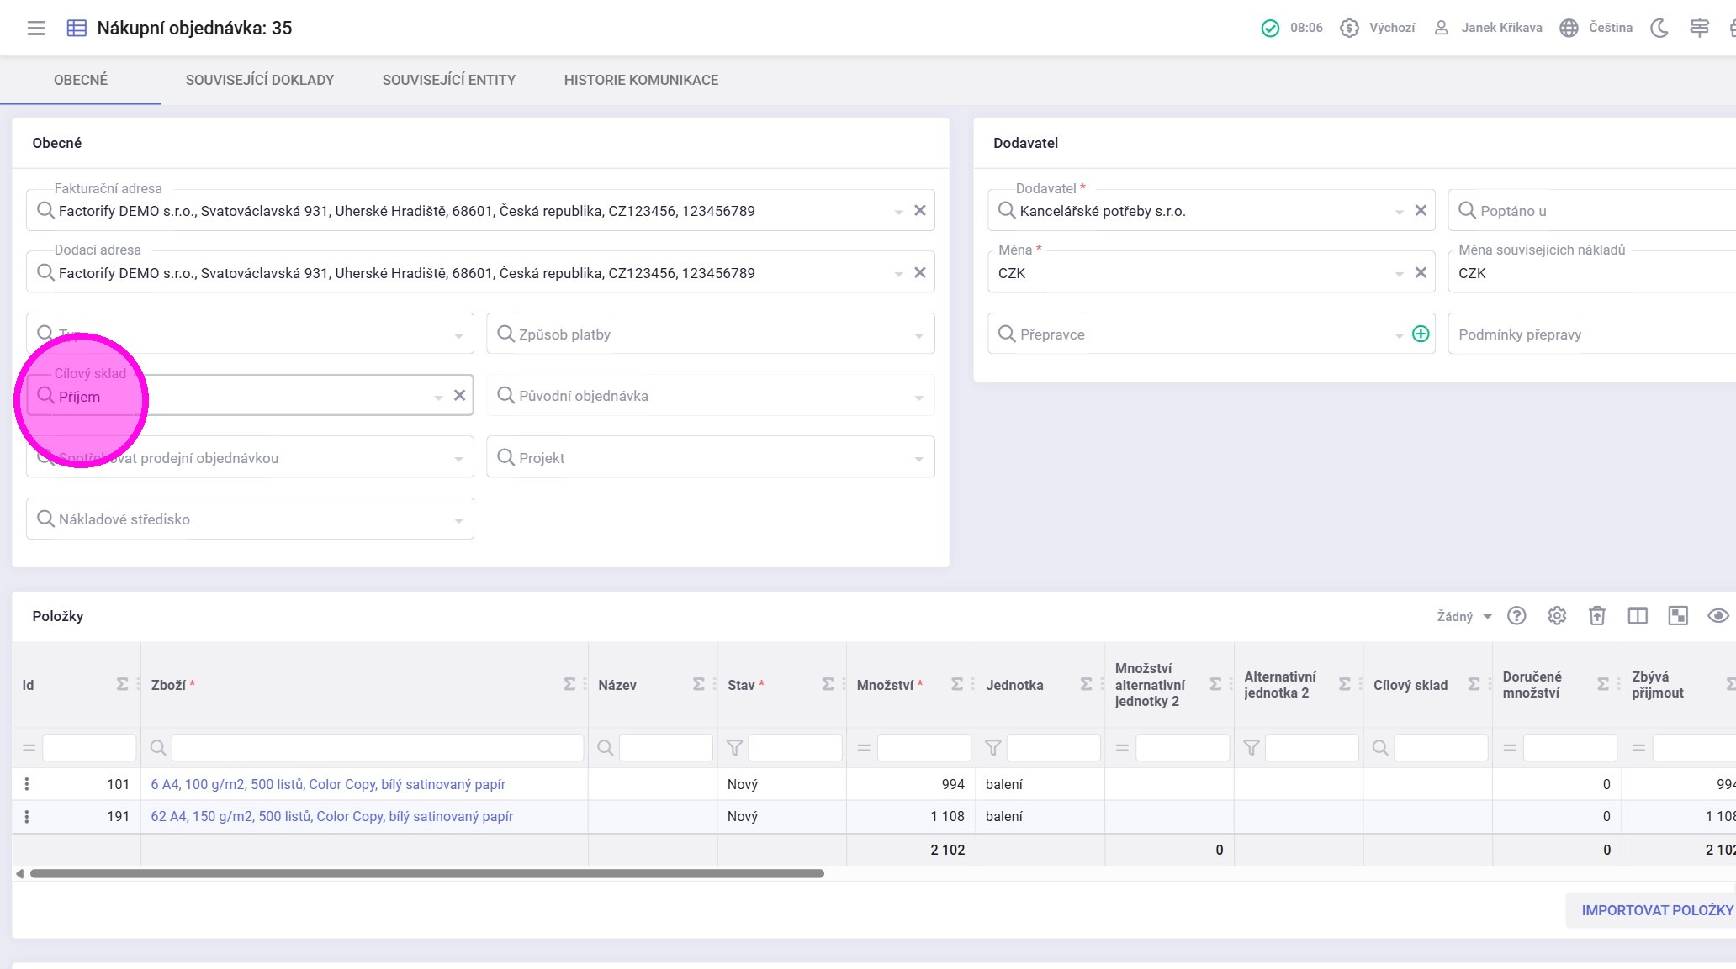1736x969 pixels.
Task: Click the horizontal scrollbar of the Položky table
Action: click(x=427, y=874)
